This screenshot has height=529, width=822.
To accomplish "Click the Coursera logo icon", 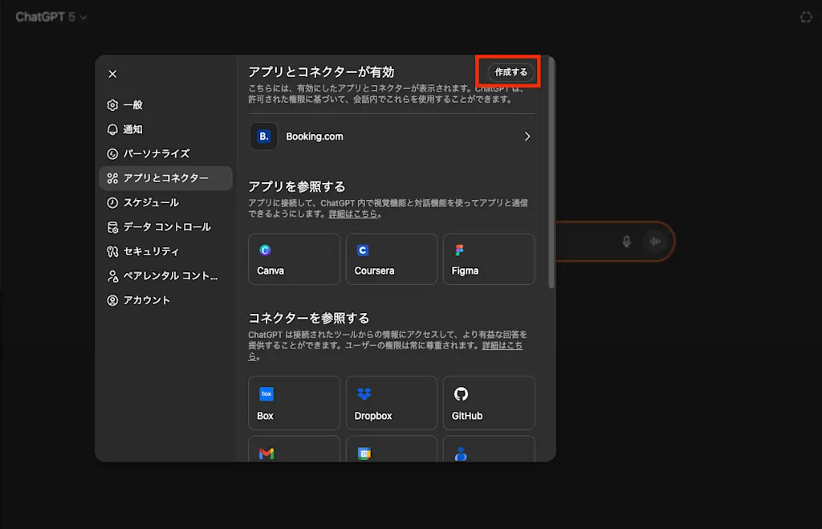I will 362,250.
